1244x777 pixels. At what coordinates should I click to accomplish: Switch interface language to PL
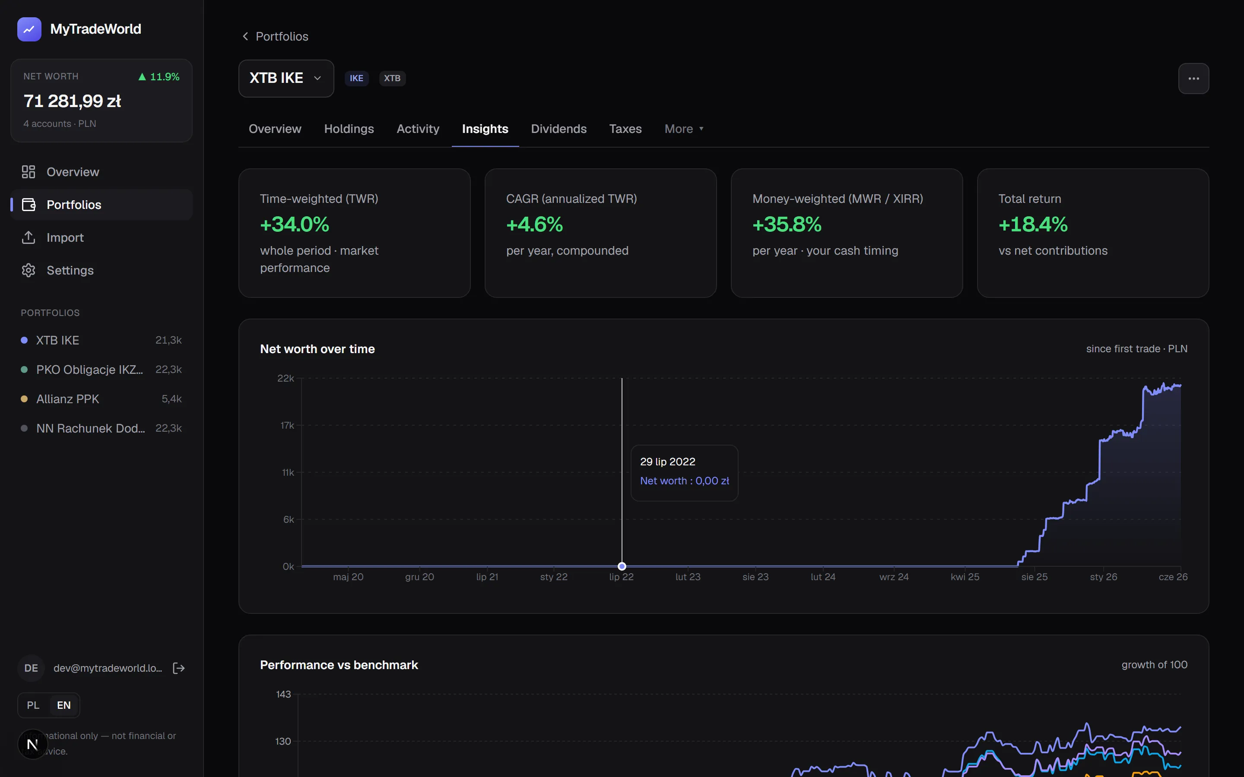click(x=33, y=705)
